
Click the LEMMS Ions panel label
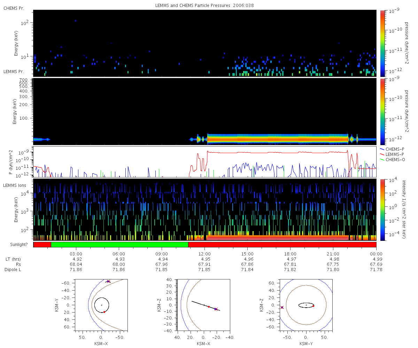tap(14, 185)
